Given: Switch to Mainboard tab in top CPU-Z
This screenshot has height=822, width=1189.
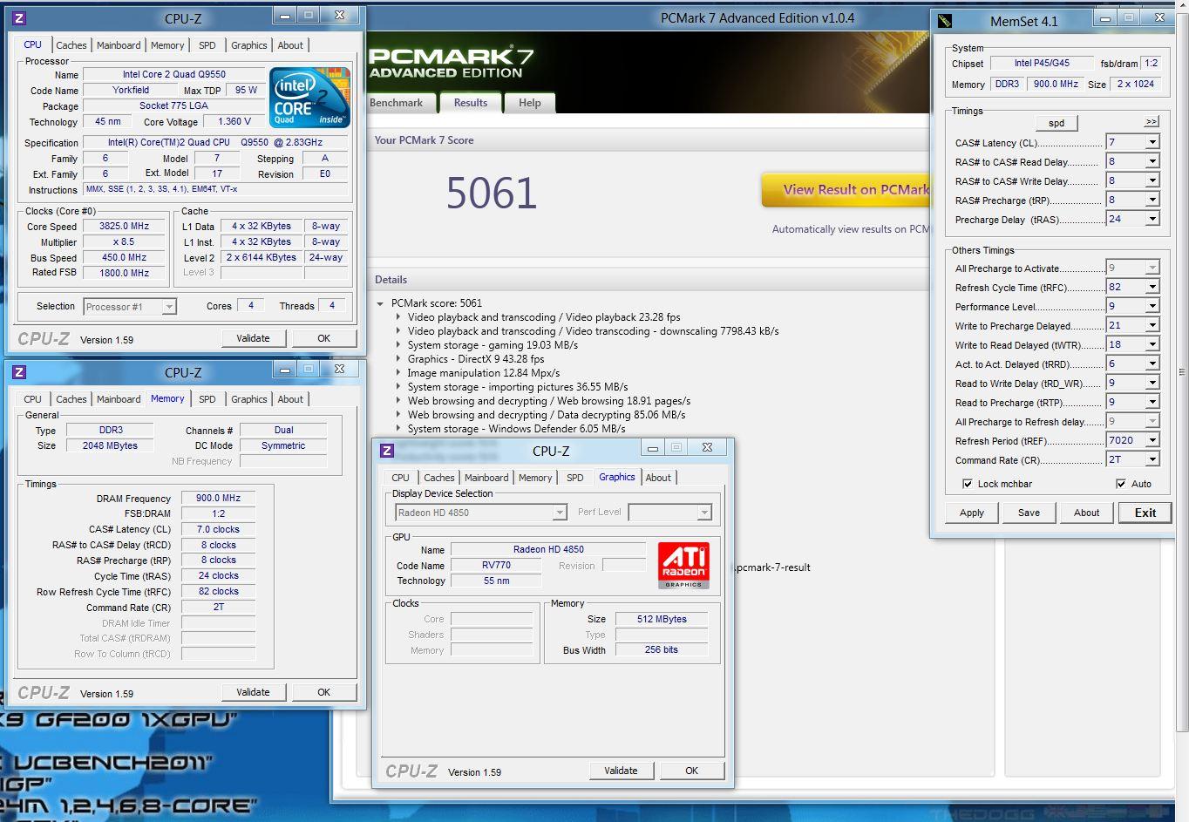Looking at the screenshot, I should pos(119,45).
